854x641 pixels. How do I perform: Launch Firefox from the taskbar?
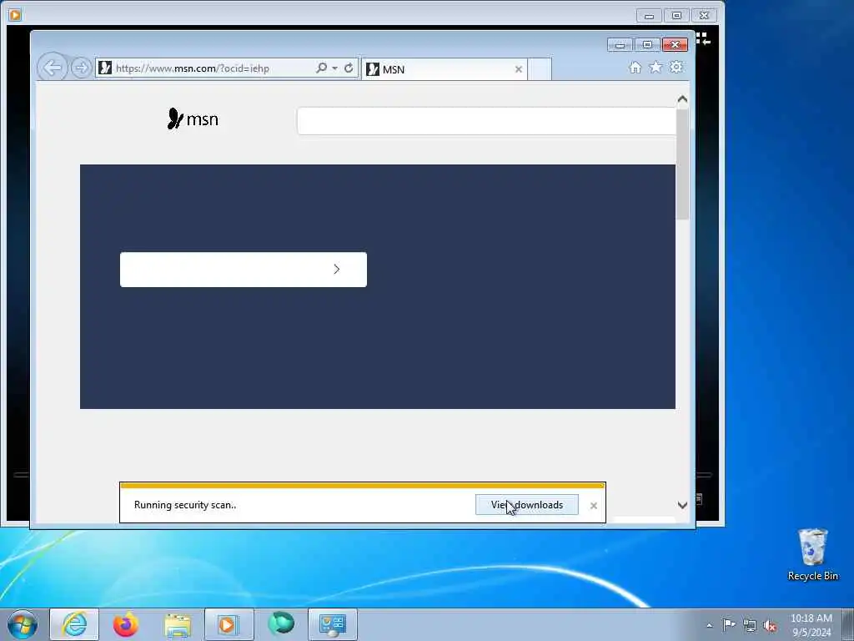[126, 624]
